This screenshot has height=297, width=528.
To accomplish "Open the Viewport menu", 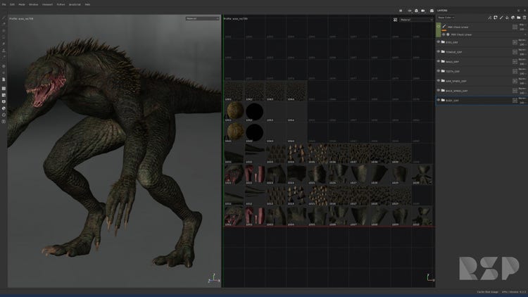I will 47,4.
